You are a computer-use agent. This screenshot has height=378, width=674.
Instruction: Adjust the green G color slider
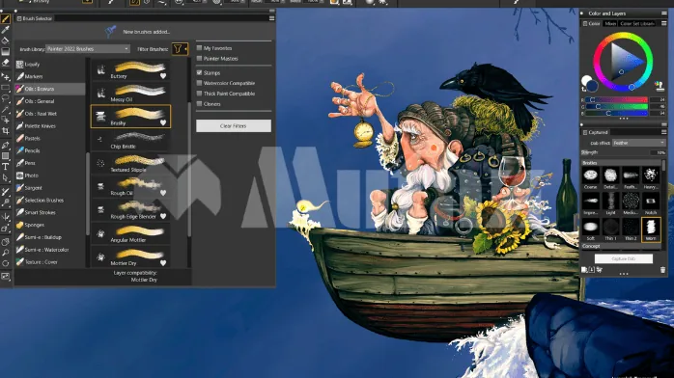coord(616,106)
